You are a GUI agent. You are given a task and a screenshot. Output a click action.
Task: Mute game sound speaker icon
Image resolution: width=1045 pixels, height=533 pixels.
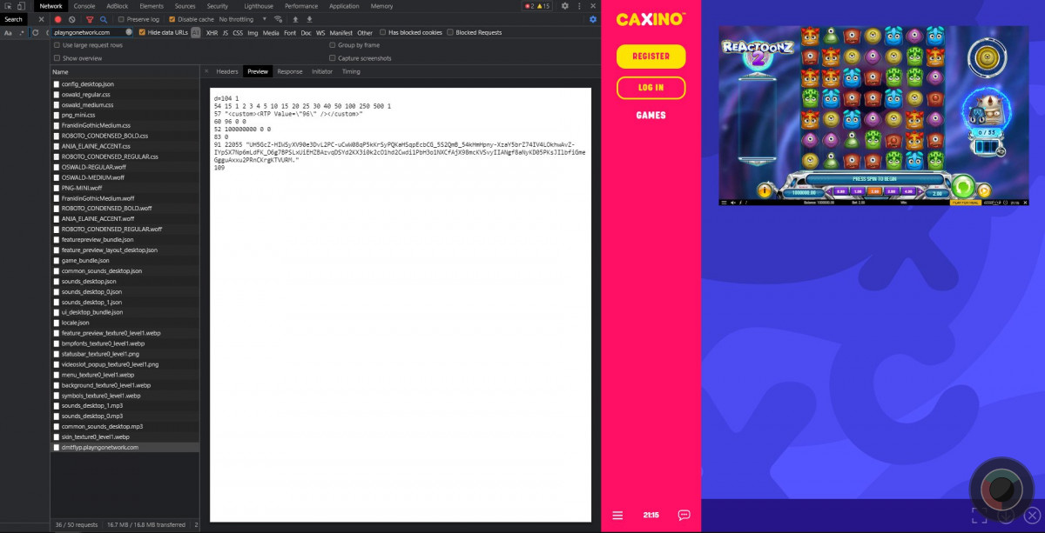(x=732, y=203)
